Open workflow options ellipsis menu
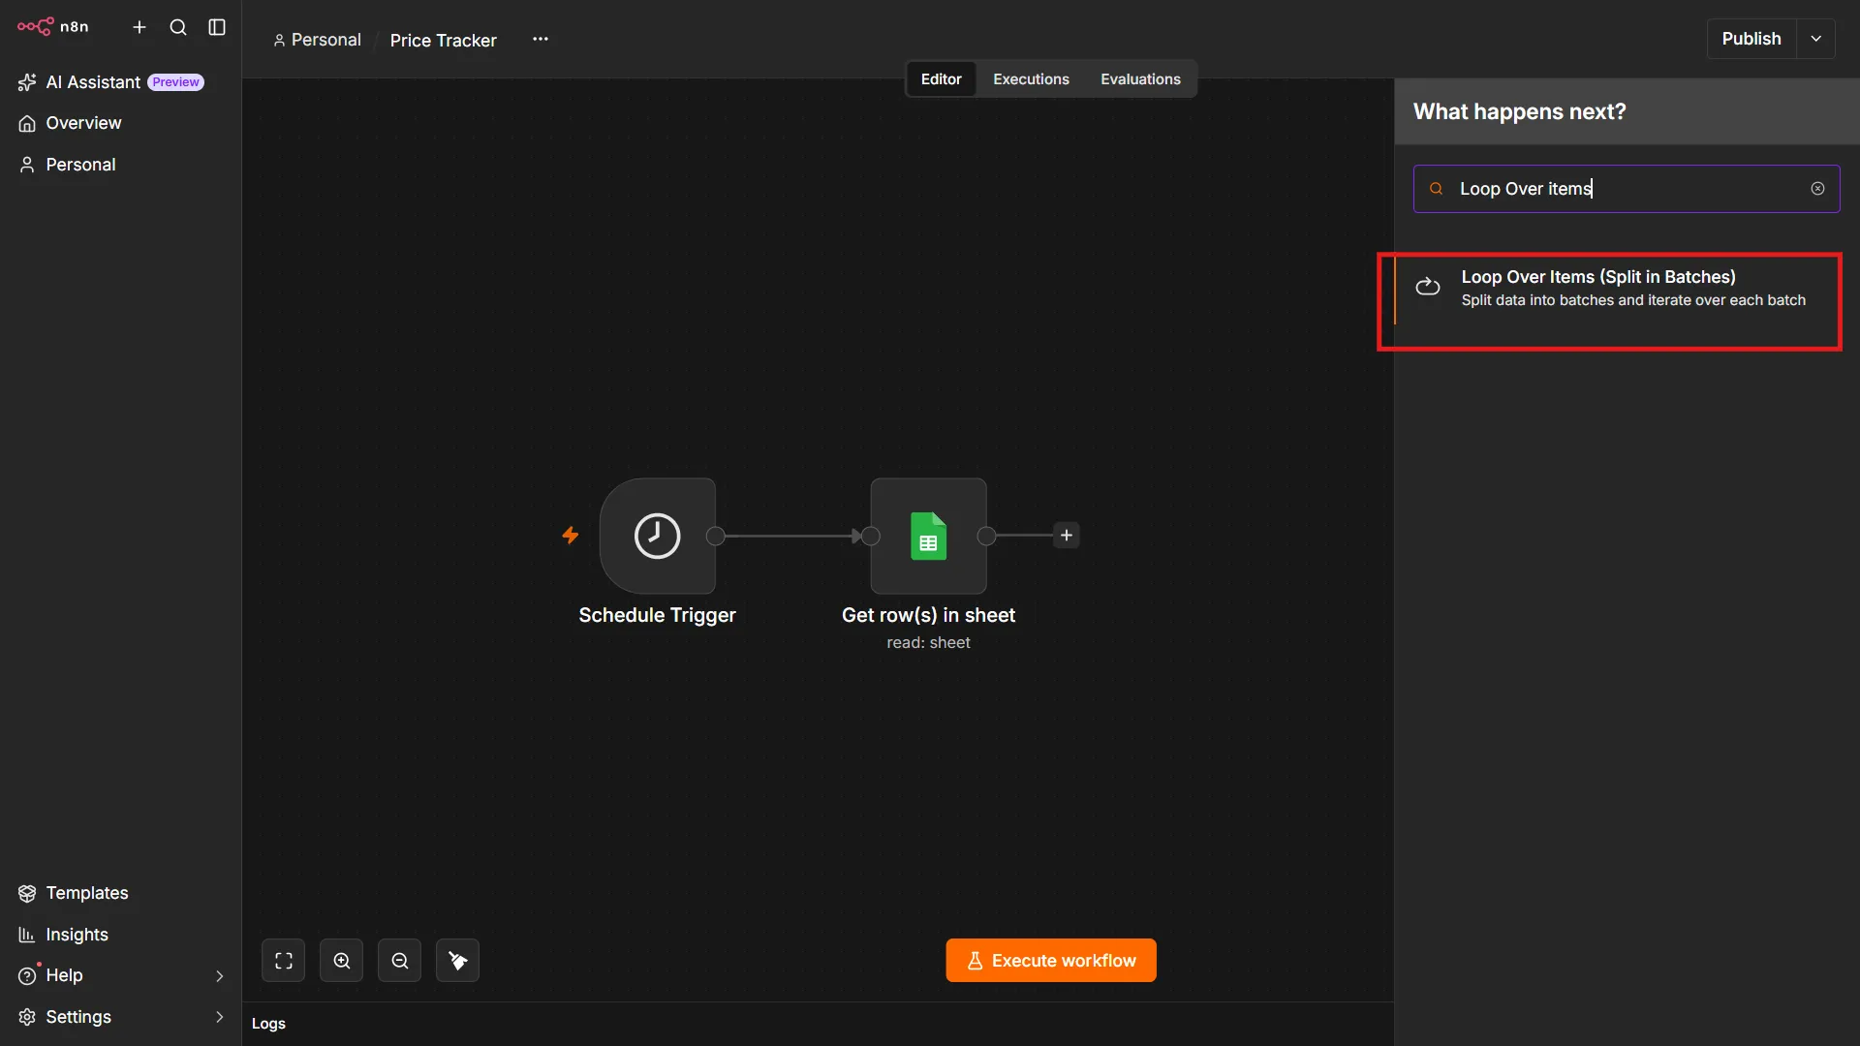1860x1046 pixels. (541, 39)
